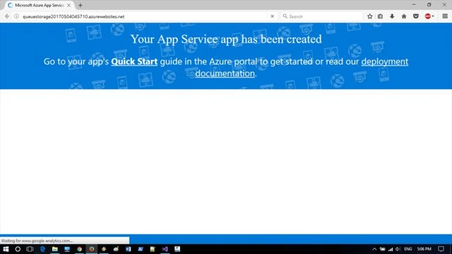
Task: Launch Microsoft Edge from taskbar
Action: click(x=42, y=249)
